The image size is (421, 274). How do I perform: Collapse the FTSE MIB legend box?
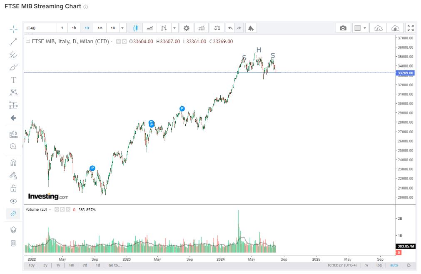pos(27,41)
